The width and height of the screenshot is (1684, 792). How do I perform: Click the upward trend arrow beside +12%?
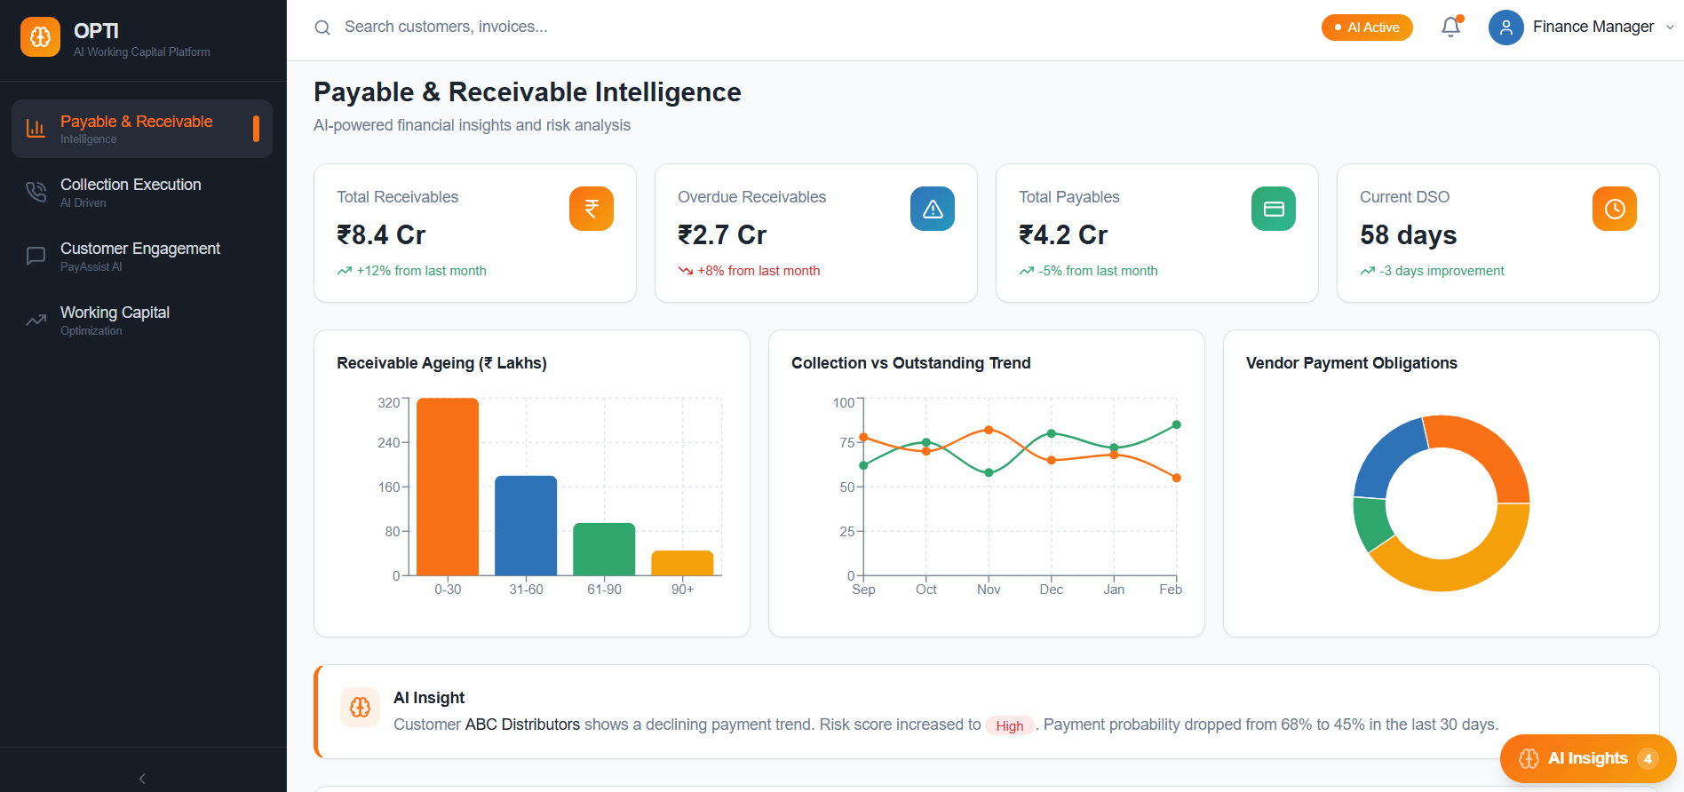[345, 271]
